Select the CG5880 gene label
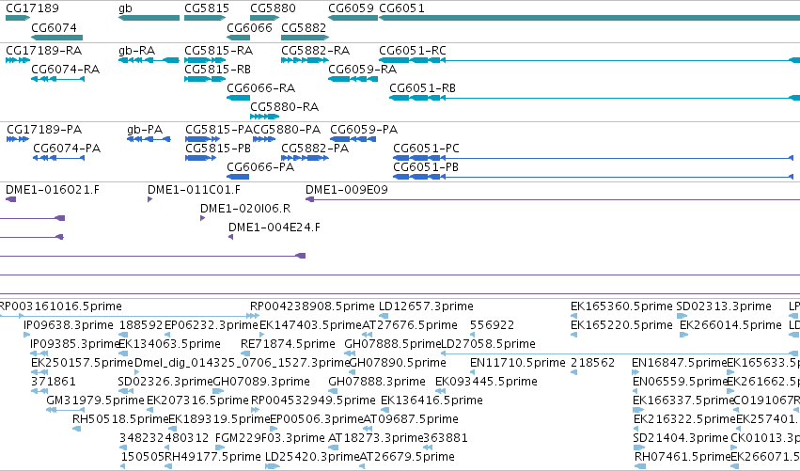This screenshot has width=800, height=471. [x=273, y=8]
